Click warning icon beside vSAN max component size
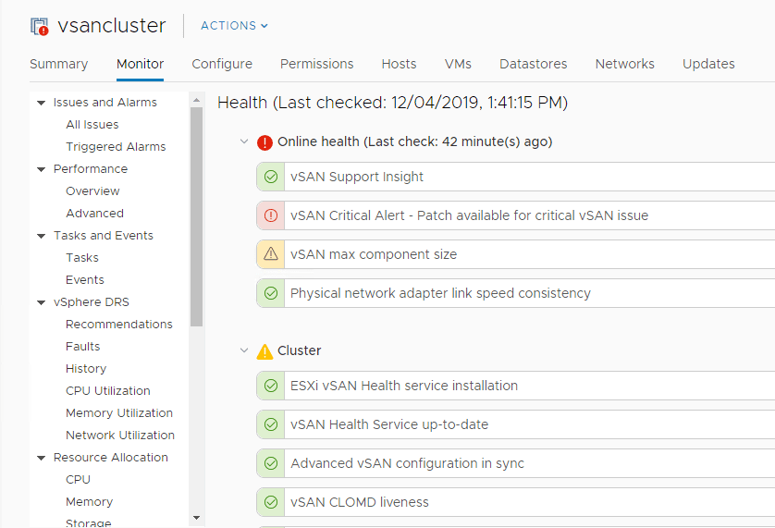 click(x=271, y=254)
